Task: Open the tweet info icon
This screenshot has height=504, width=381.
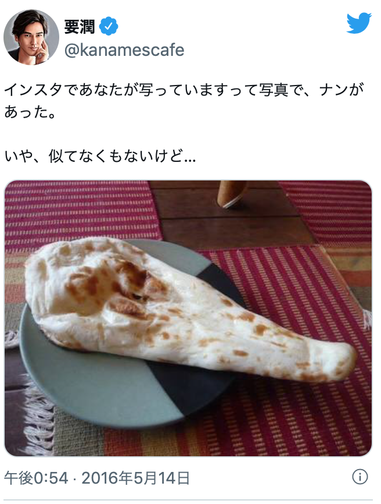Action: 360,477
